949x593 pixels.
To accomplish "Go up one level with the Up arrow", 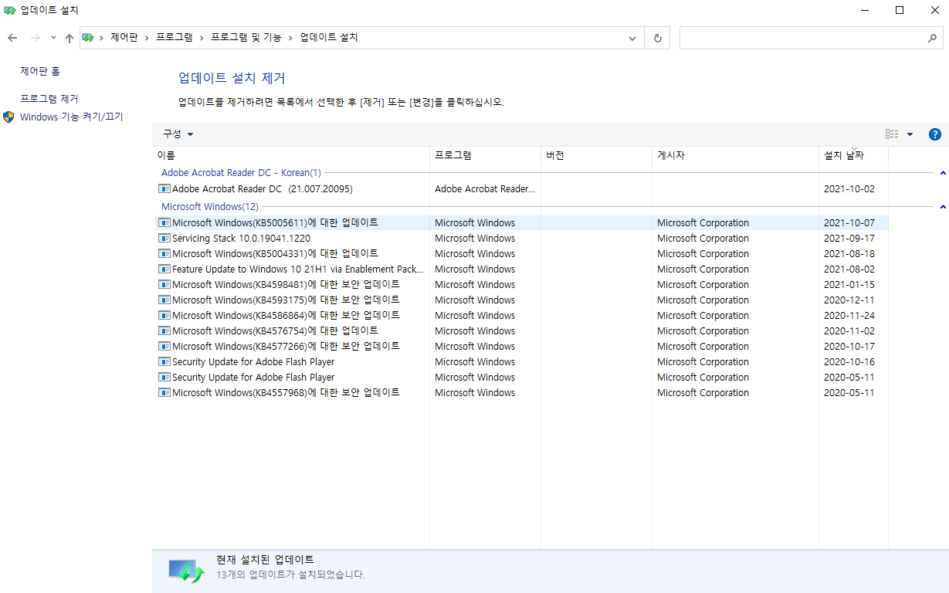I will 69,38.
